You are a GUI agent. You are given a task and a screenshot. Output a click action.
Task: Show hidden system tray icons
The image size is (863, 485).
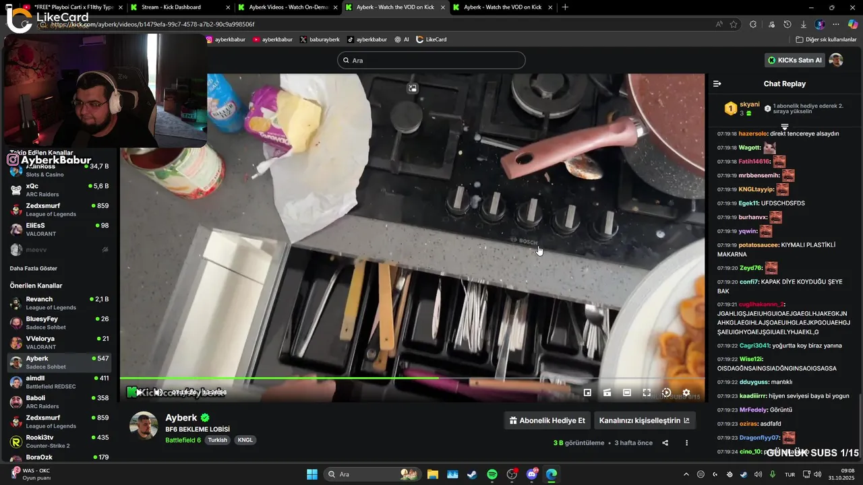(686, 474)
